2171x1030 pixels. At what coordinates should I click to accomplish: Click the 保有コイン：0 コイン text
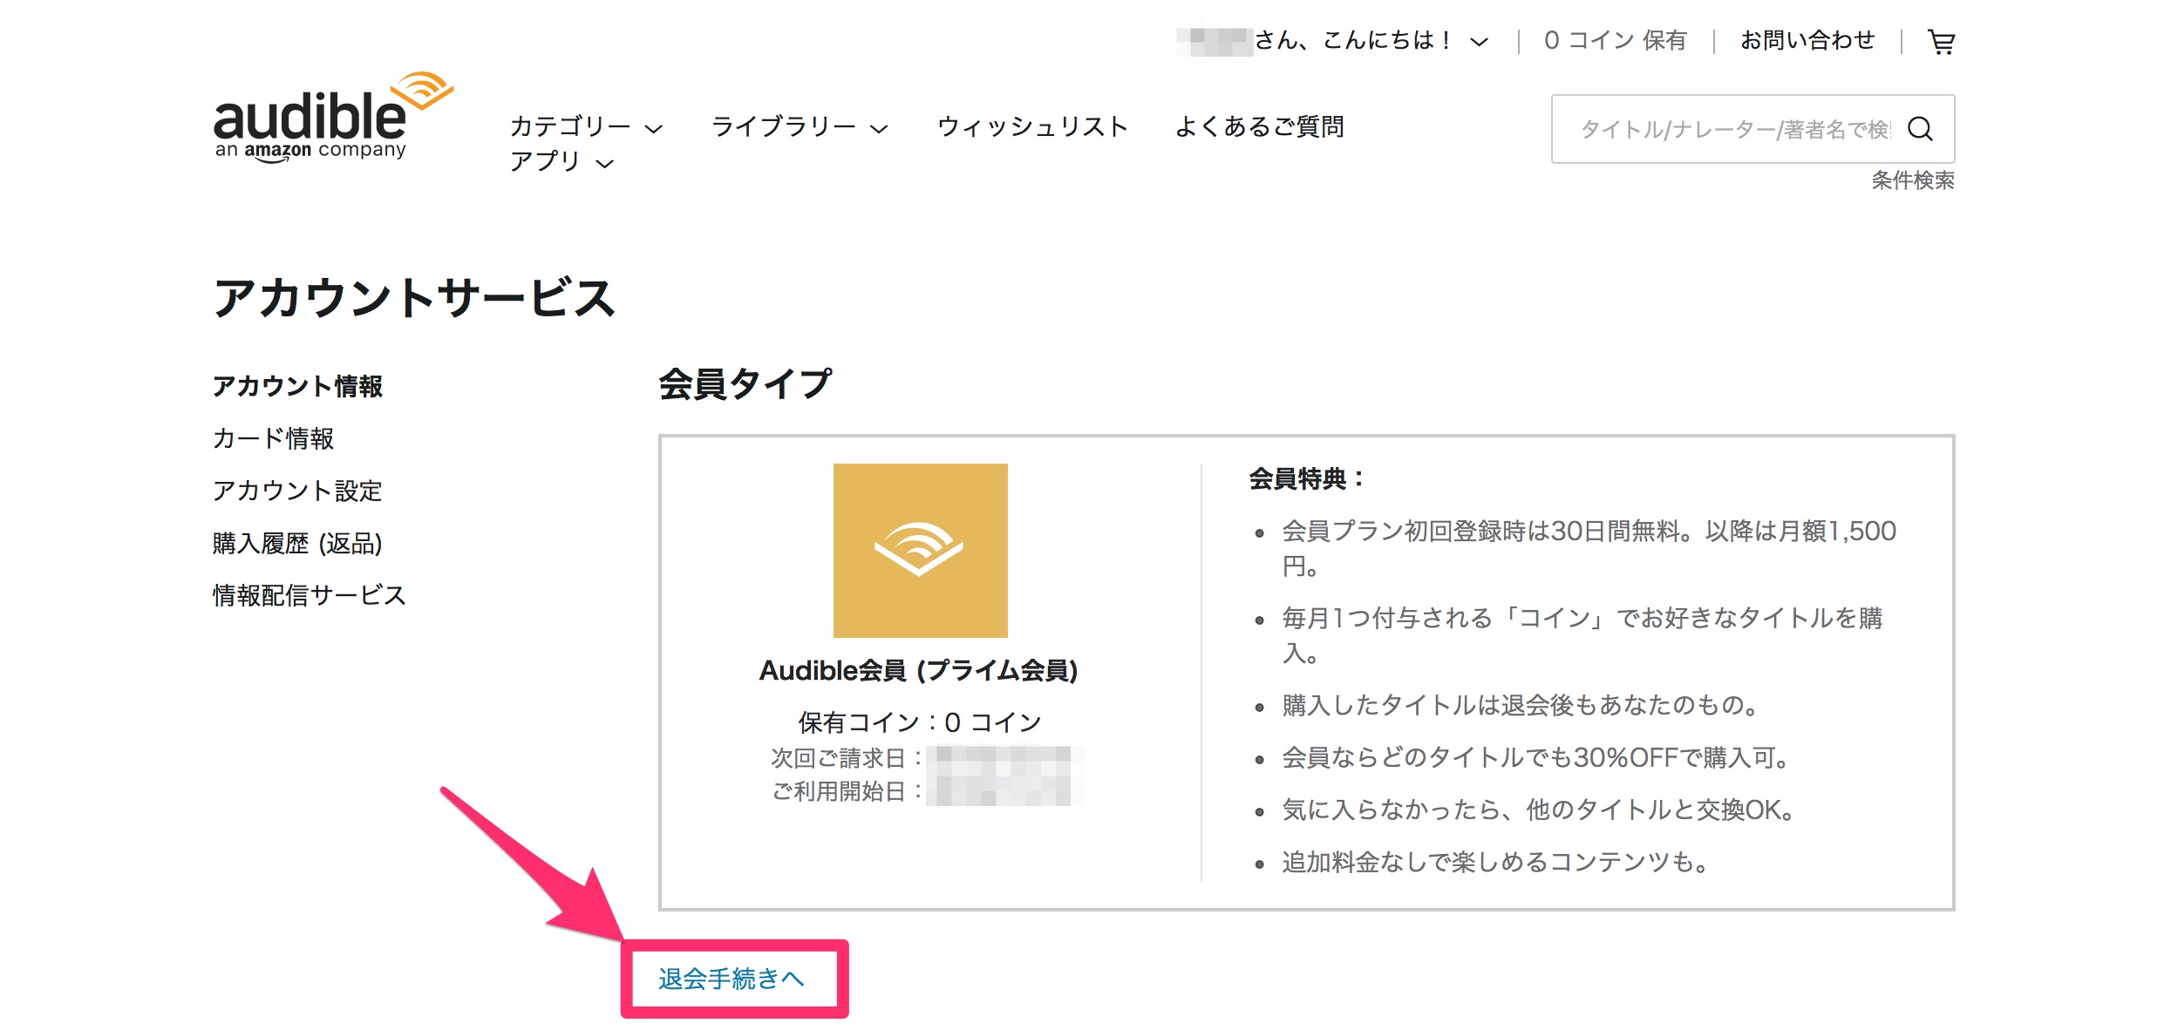coord(920,722)
